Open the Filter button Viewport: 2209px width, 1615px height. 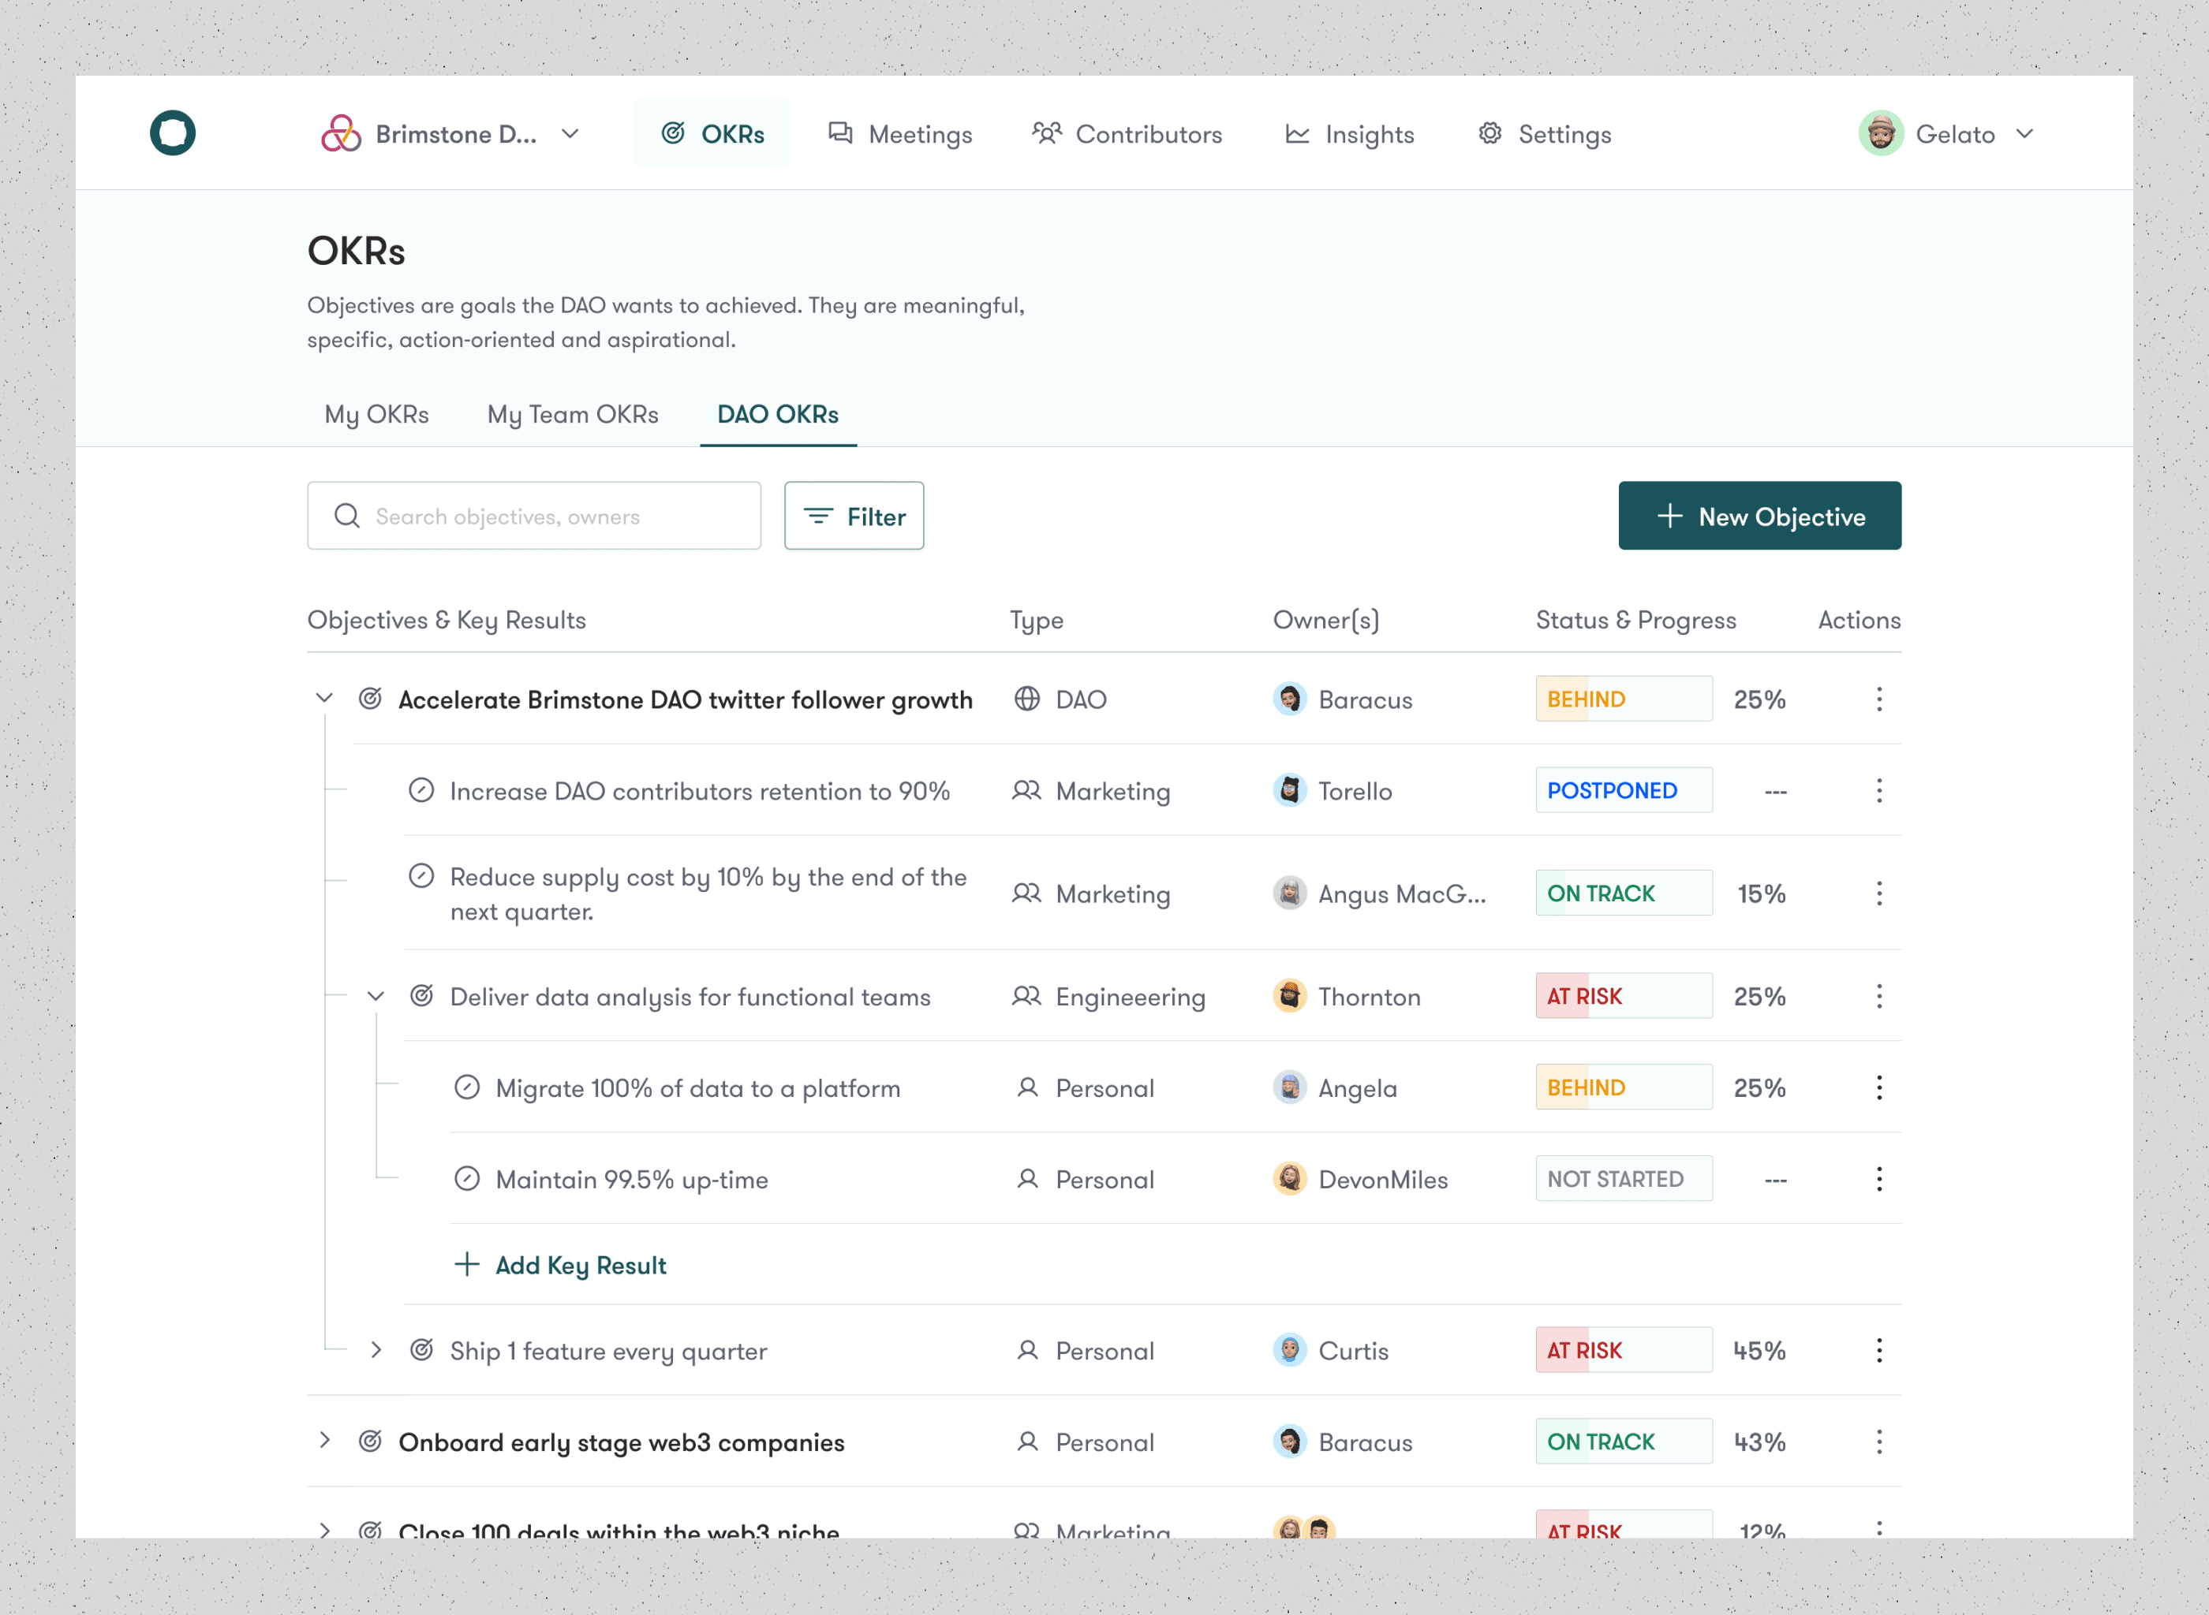(853, 517)
